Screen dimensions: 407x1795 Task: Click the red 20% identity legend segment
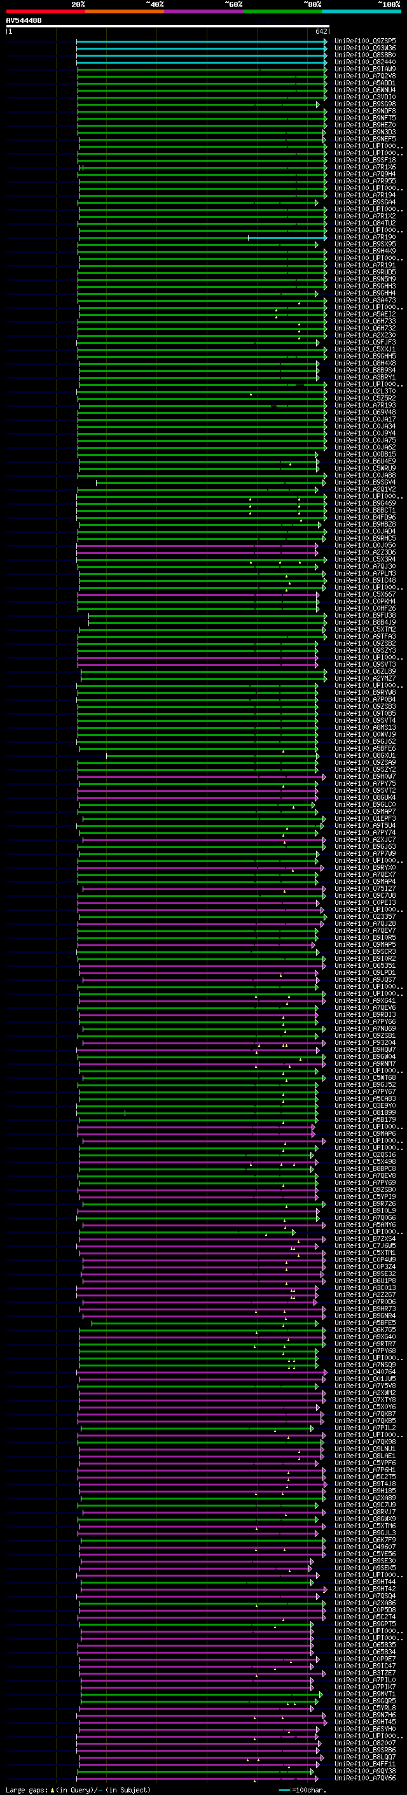pos(45,11)
